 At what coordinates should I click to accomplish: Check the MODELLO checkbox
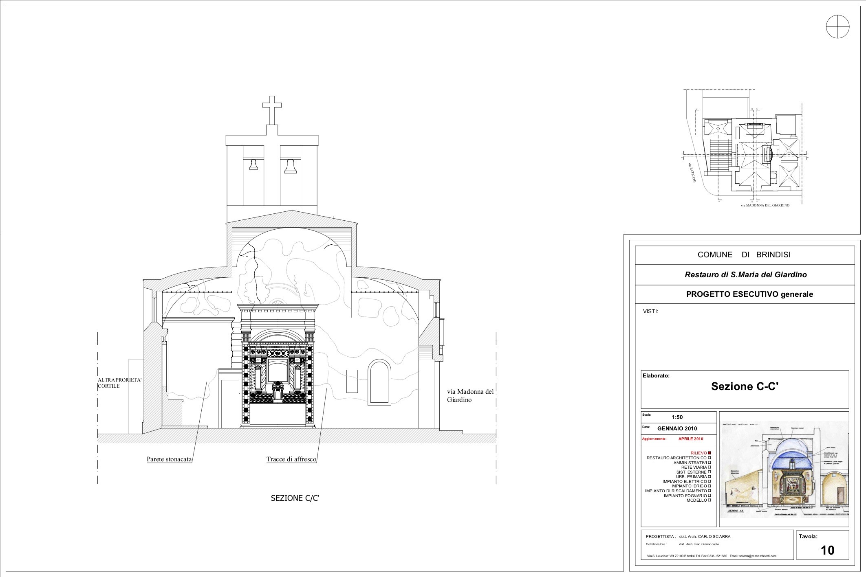tap(710, 500)
